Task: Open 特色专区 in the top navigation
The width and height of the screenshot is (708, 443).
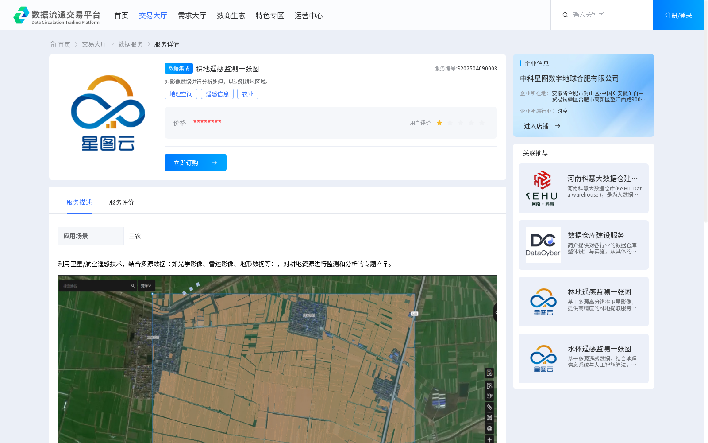Action: 270,16
